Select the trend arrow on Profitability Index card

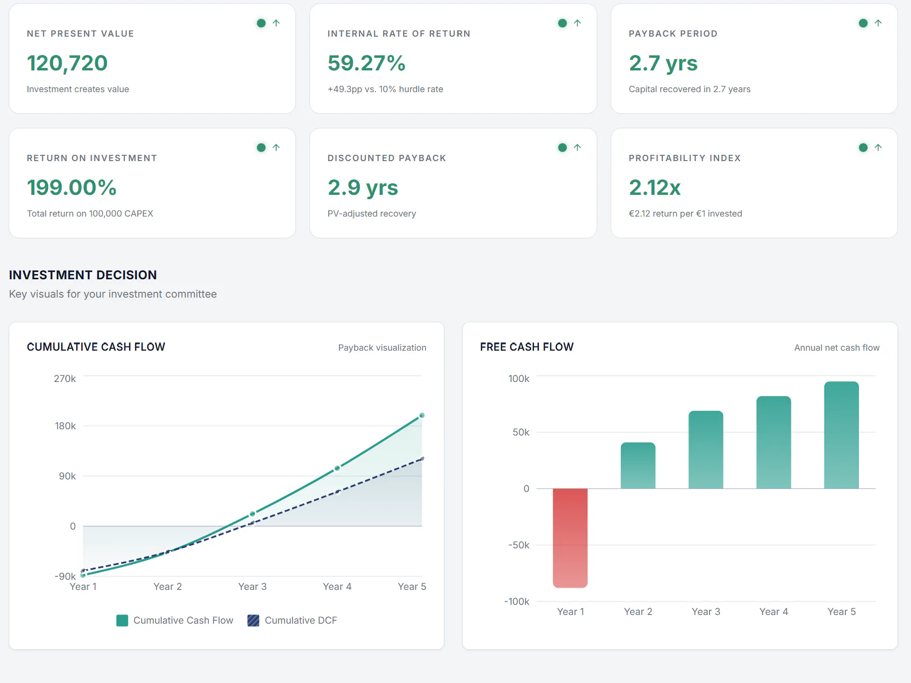point(878,148)
